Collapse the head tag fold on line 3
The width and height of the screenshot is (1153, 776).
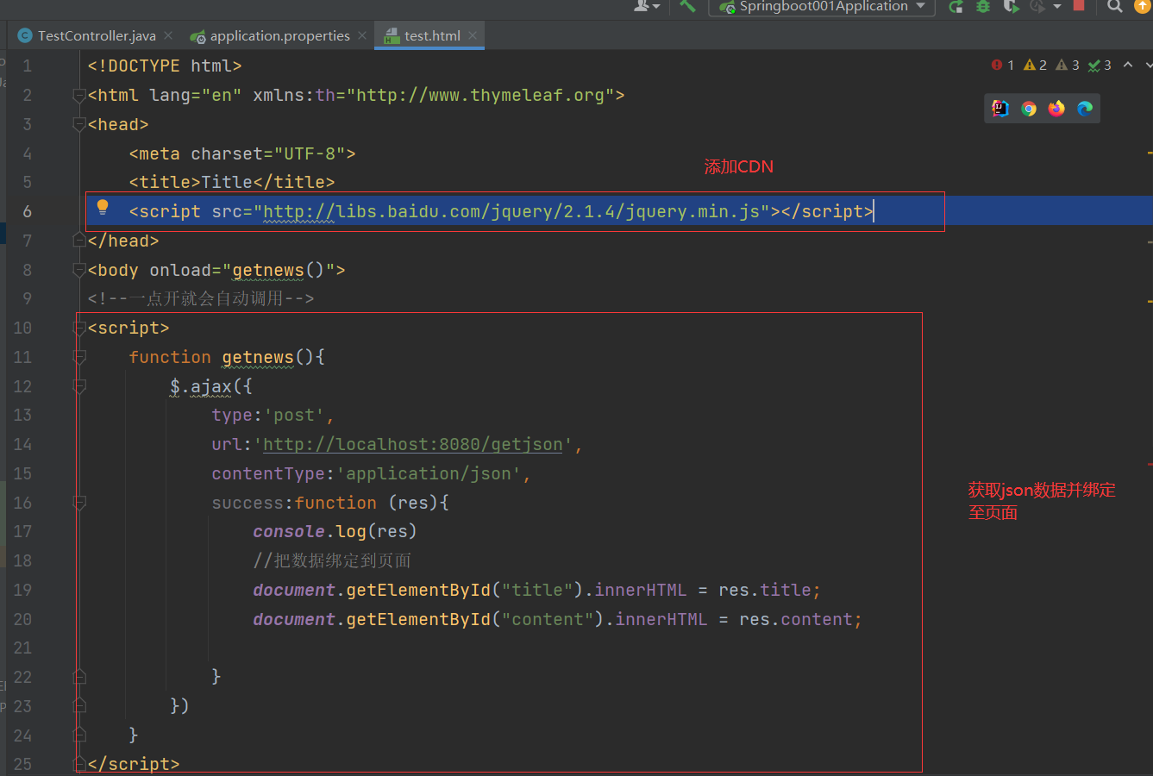pyautogui.click(x=79, y=125)
